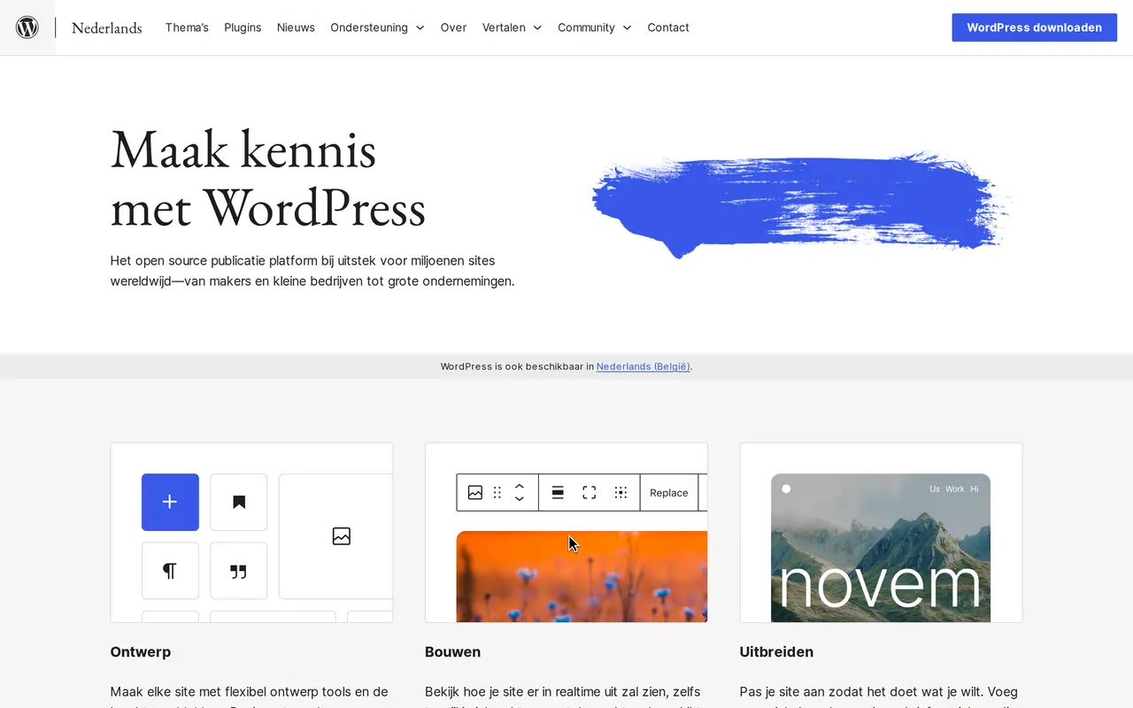The height and width of the screenshot is (708, 1133).
Task: Open the Plugins menu item
Action: 243,27
